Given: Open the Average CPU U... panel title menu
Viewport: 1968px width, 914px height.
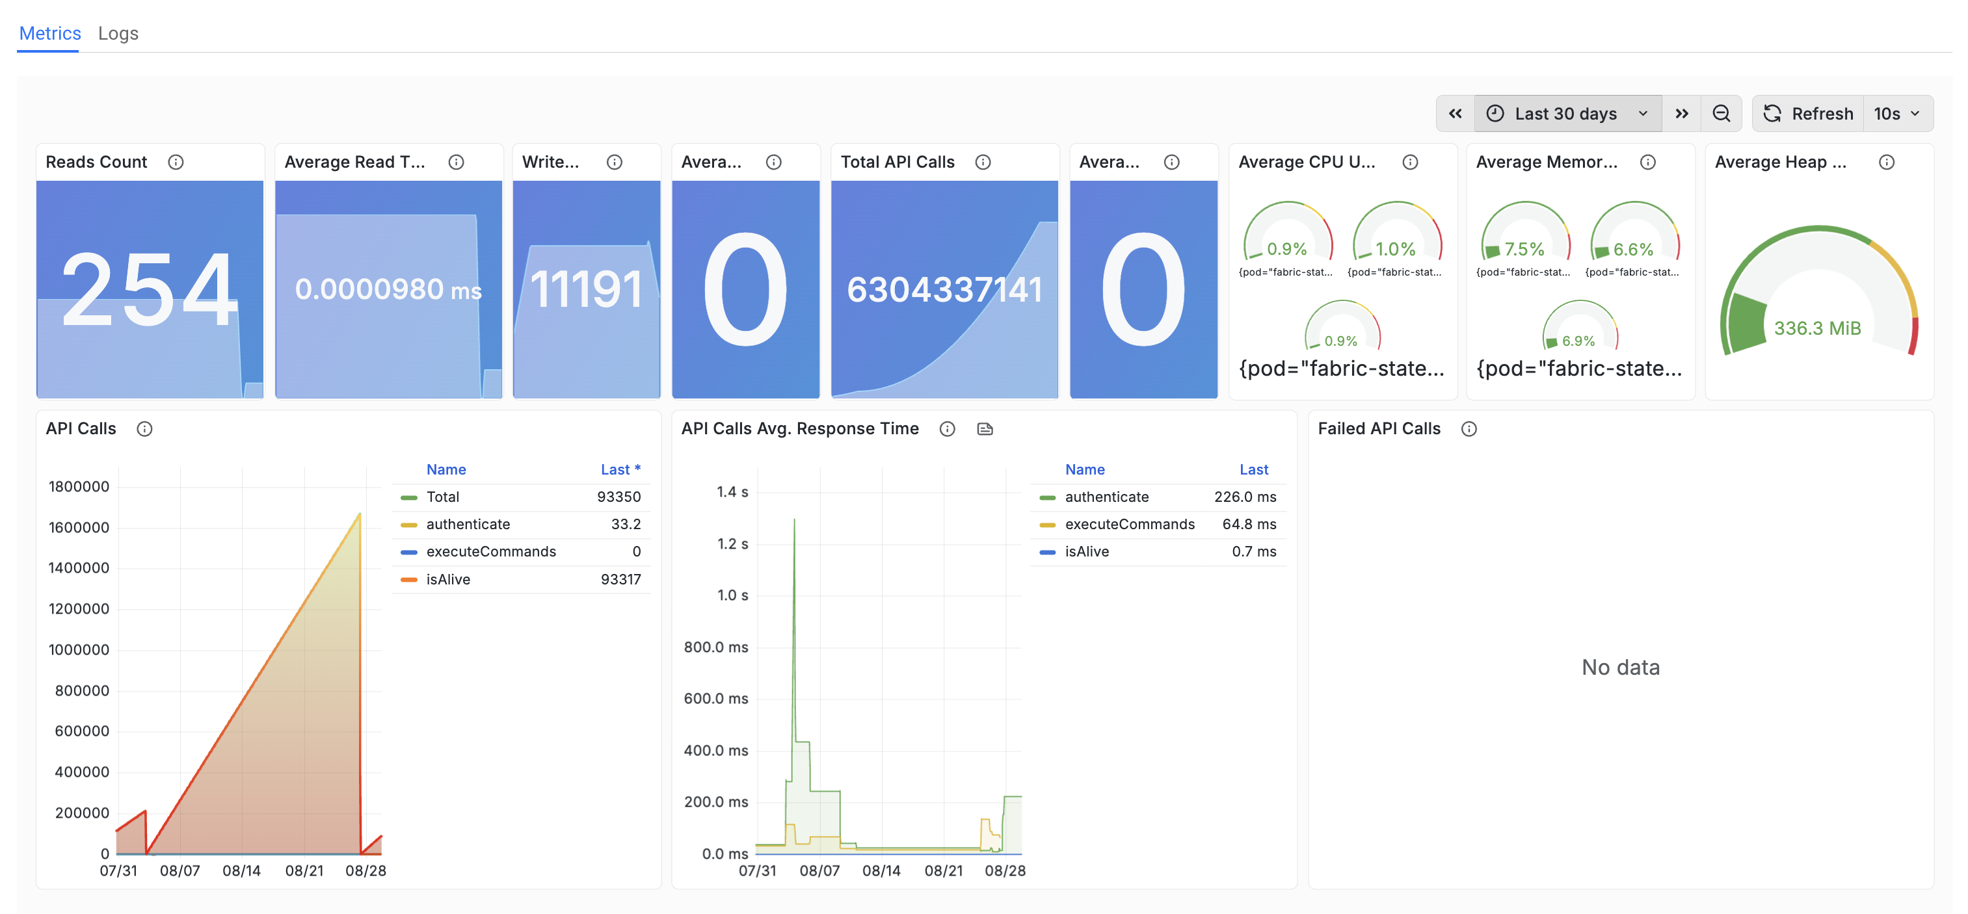Looking at the screenshot, I should [1307, 162].
